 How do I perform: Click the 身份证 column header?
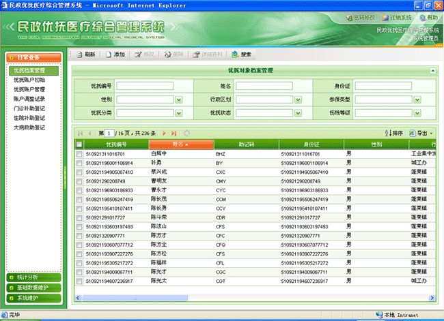click(311, 144)
